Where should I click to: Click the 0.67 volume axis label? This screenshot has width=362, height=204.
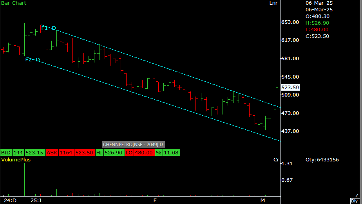click(x=287, y=180)
